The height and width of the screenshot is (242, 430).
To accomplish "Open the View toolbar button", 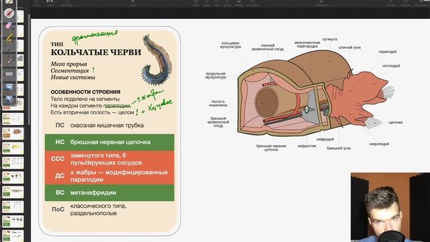I will tap(36, 3).
